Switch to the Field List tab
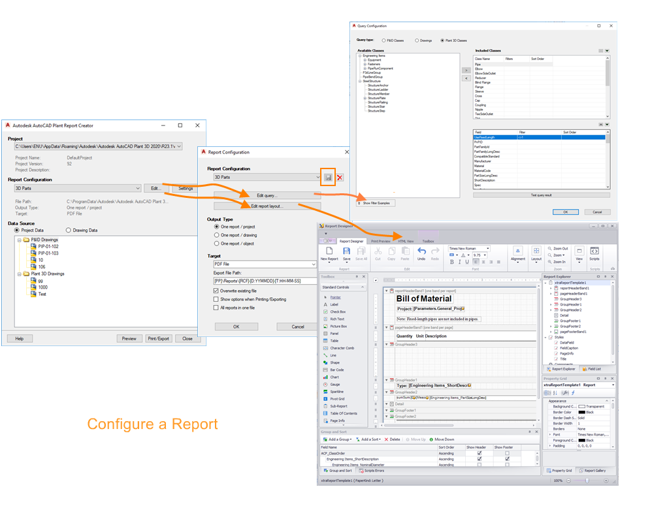This screenshot has width=650, height=510. [592, 369]
